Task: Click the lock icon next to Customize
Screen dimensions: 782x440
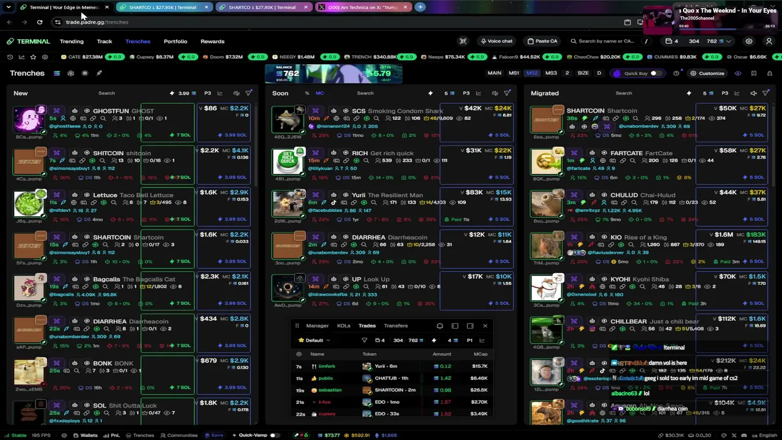Action: pyautogui.click(x=769, y=73)
